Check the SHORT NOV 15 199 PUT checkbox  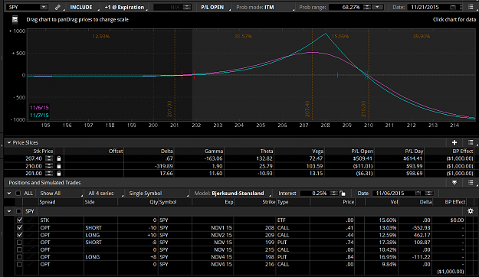pyautogui.click(x=20, y=243)
